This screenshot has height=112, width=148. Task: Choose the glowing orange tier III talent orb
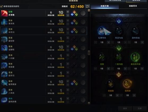127,83
